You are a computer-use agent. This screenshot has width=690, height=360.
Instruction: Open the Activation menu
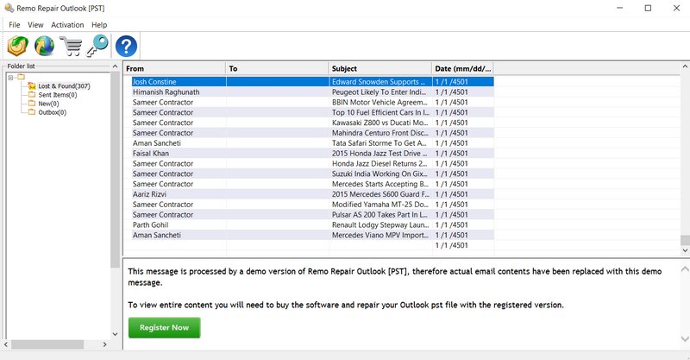(67, 25)
